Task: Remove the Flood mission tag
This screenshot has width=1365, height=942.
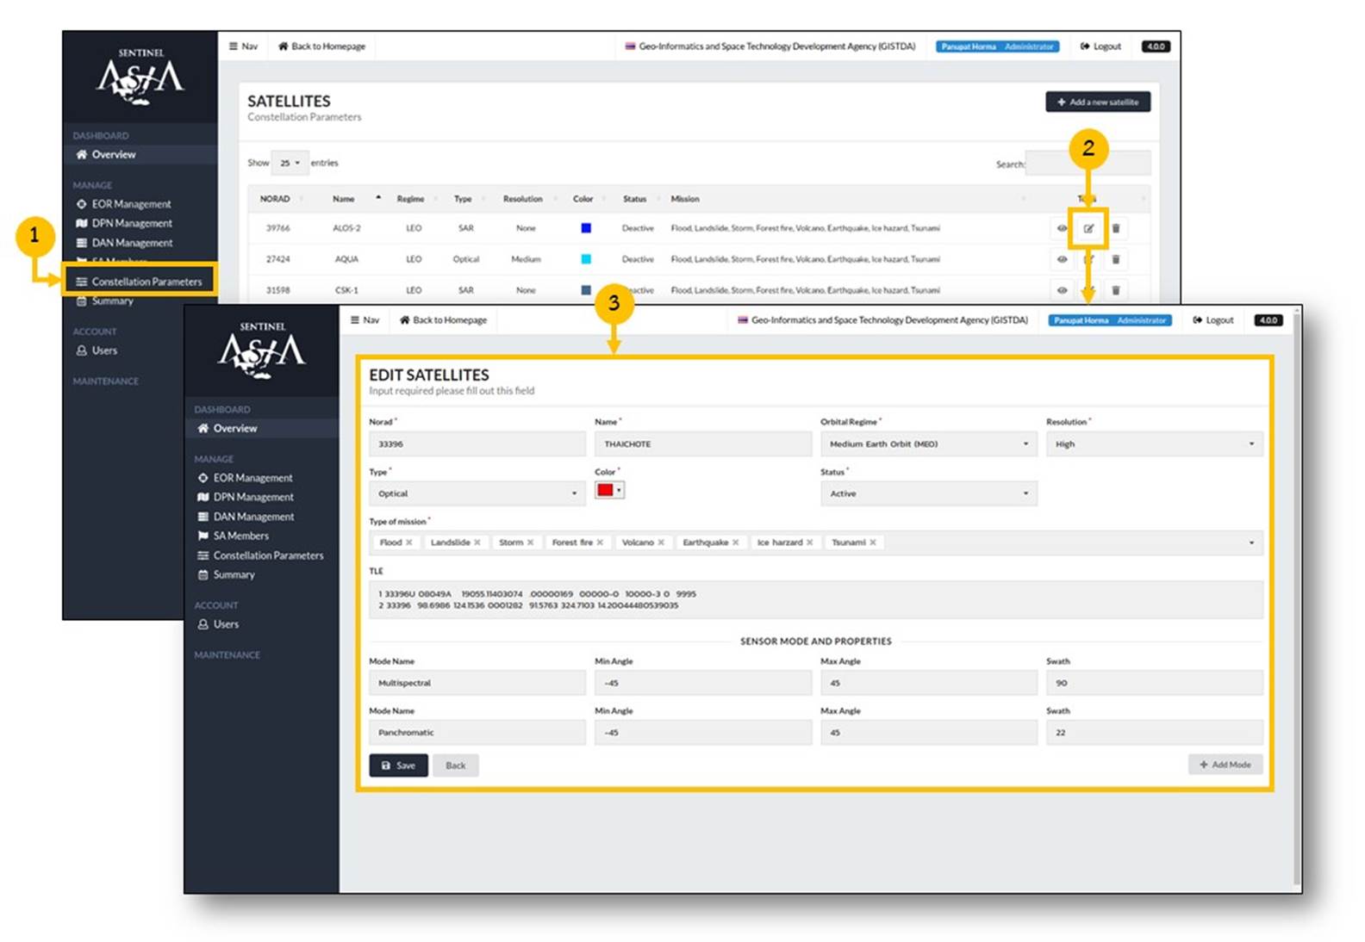Action: (x=409, y=542)
